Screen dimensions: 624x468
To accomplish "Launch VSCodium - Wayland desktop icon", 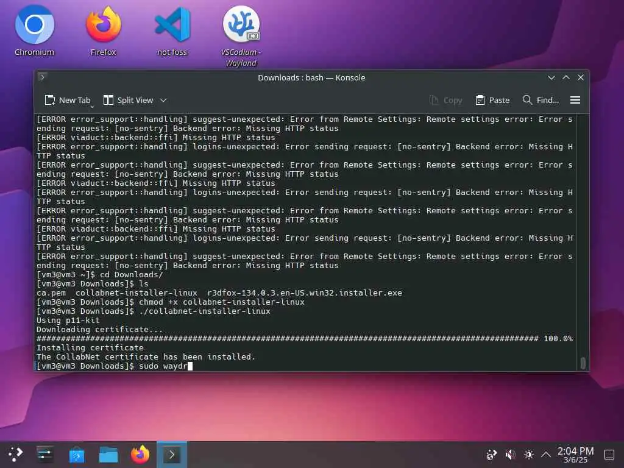I will coord(241,36).
